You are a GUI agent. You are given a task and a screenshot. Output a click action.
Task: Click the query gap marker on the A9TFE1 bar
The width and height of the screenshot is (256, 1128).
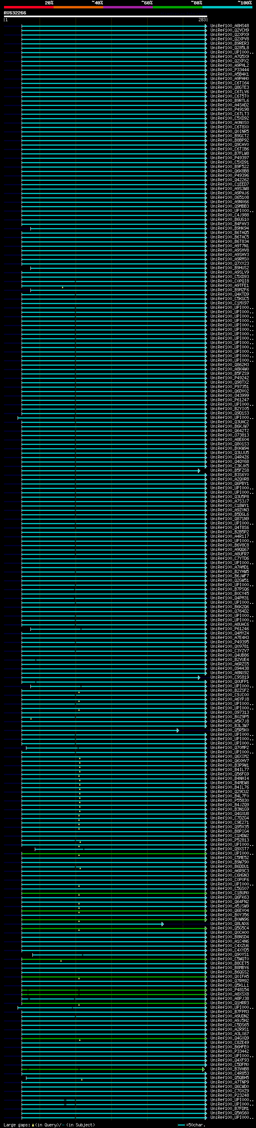[x=62, y=287]
